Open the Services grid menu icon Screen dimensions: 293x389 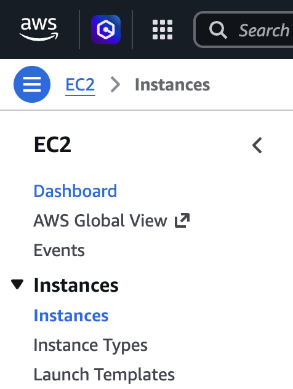tap(163, 30)
